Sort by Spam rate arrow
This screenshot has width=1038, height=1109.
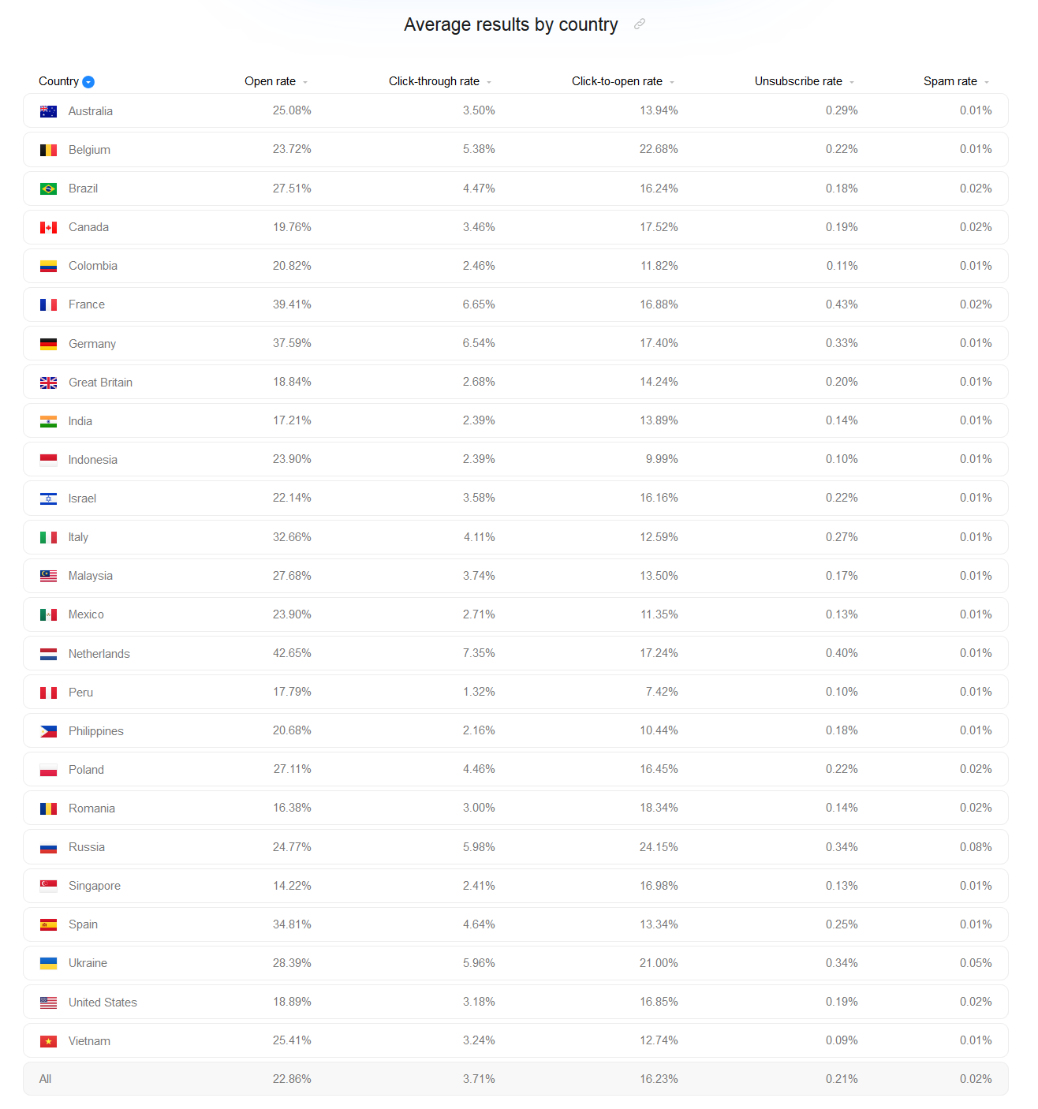[987, 82]
